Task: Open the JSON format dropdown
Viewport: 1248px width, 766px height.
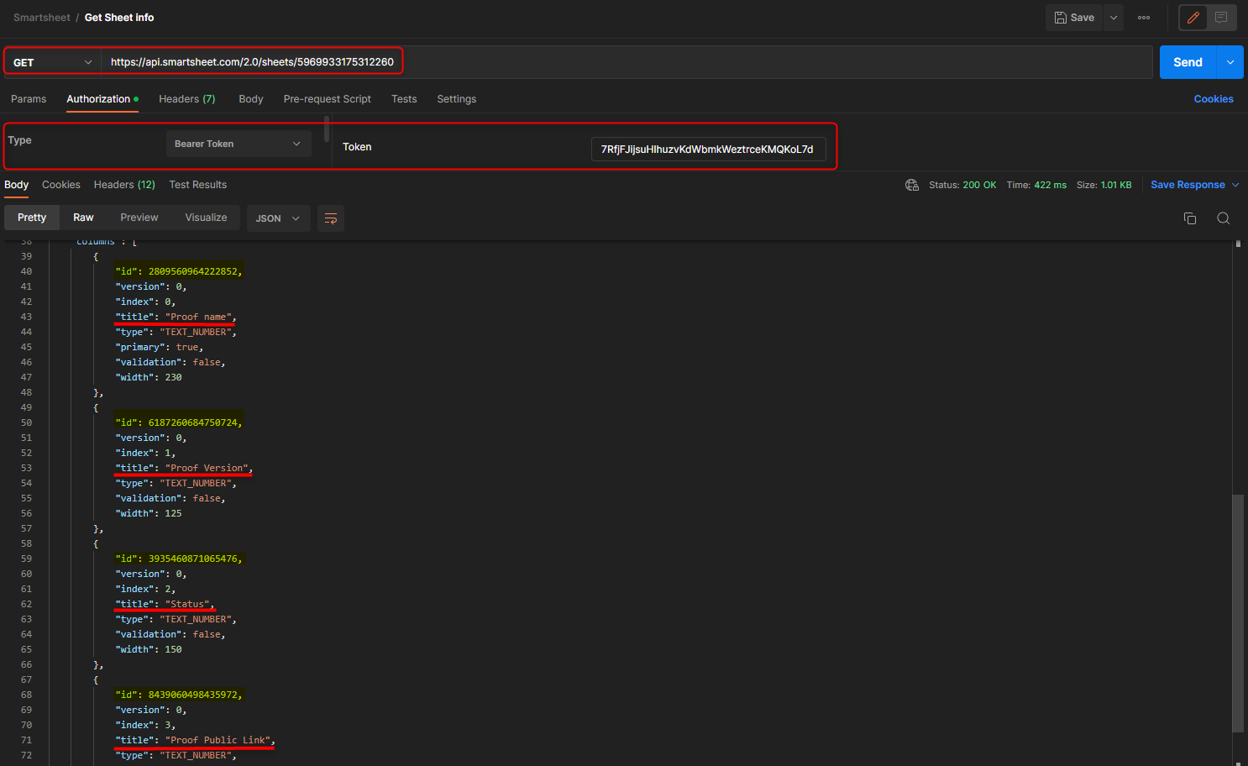Action: (277, 218)
